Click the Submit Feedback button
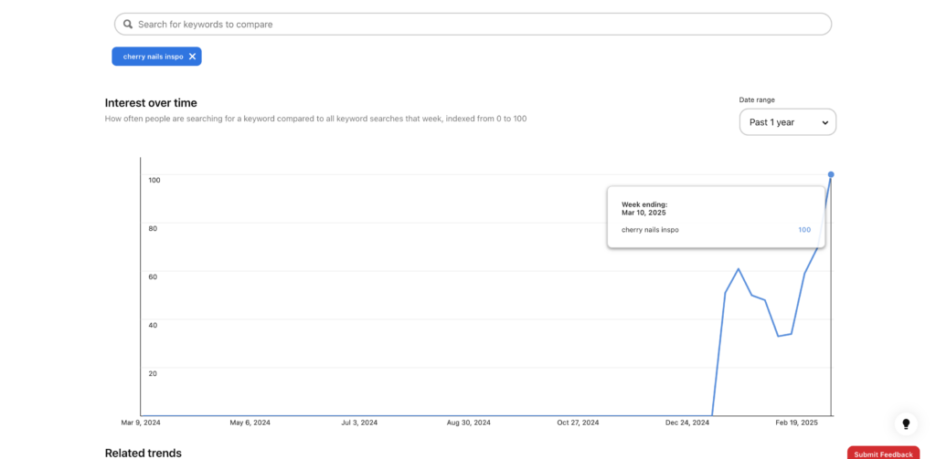Image resolution: width=936 pixels, height=459 pixels. (x=884, y=454)
